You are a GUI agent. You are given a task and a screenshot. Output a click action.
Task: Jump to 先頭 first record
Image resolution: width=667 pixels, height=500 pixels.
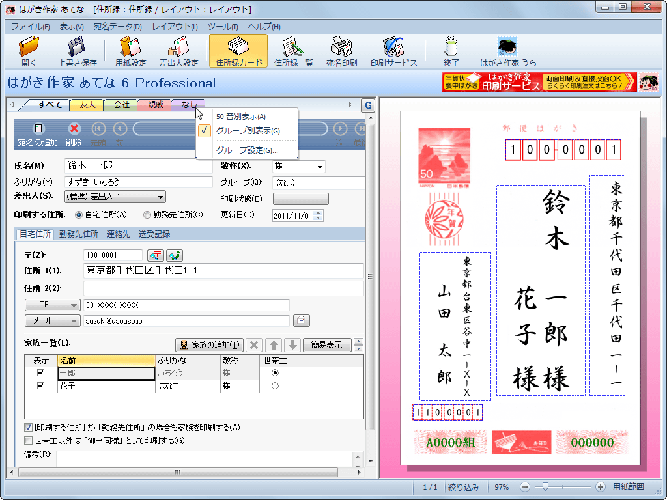(98, 128)
